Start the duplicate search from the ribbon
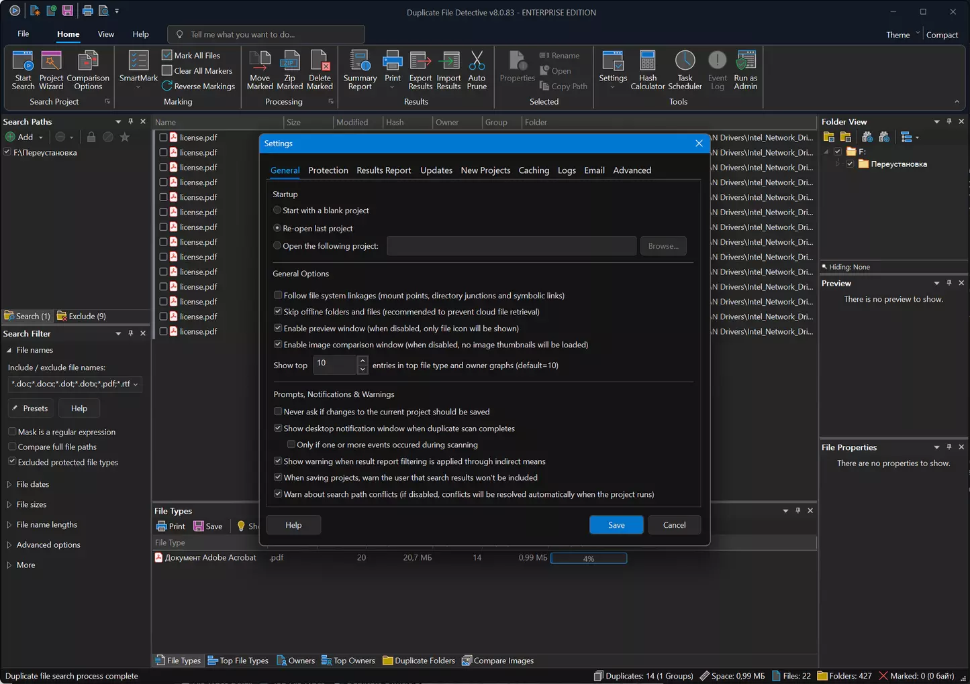This screenshot has height=684, width=970. 23,70
